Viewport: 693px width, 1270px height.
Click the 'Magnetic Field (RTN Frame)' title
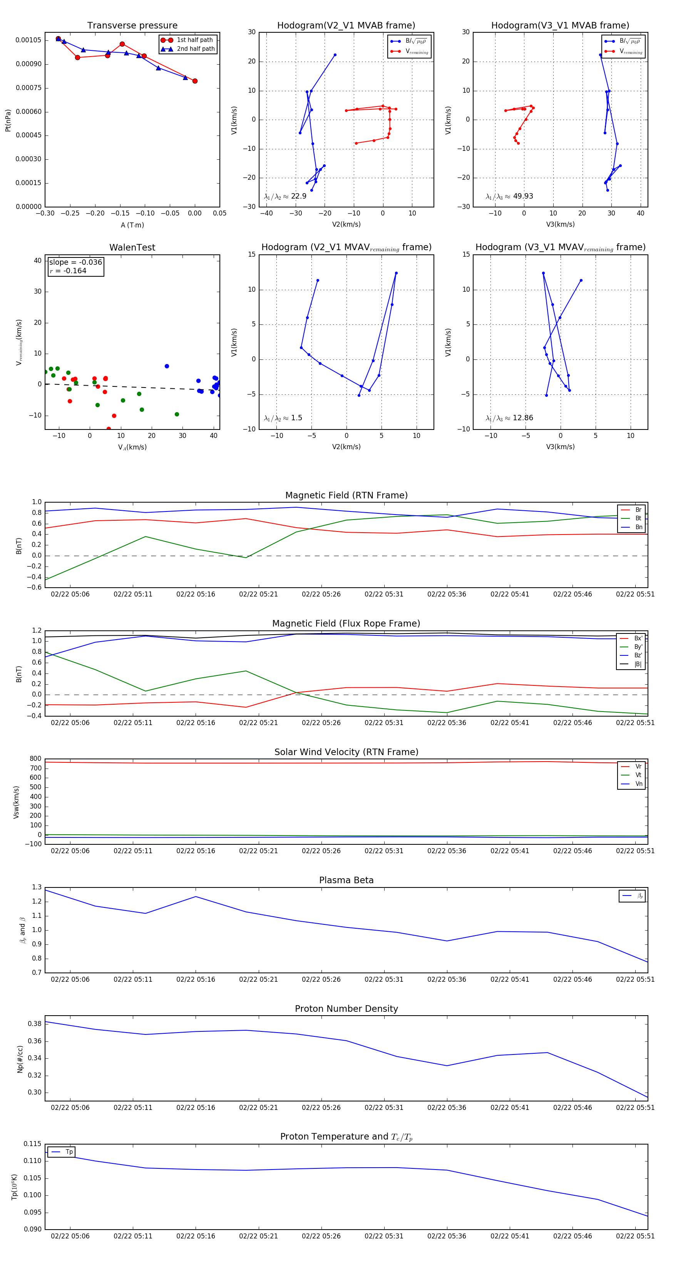pos(346,495)
